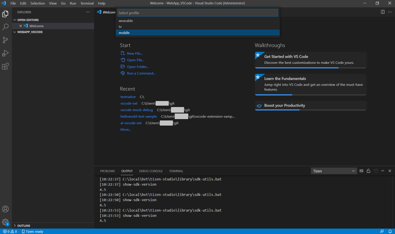The height and width of the screenshot is (234, 395).
Task: Clear output panel using the list icon
Action: (x=362, y=171)
